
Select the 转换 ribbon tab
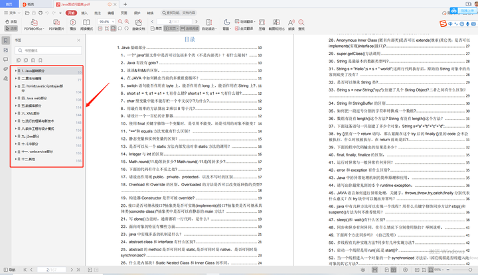click(x=150, y=13)
